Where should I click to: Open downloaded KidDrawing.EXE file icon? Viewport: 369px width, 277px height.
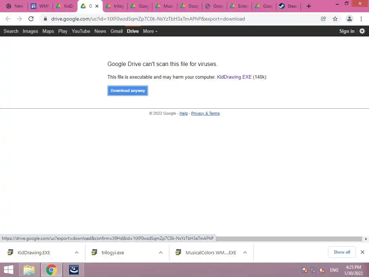[10, 252]
